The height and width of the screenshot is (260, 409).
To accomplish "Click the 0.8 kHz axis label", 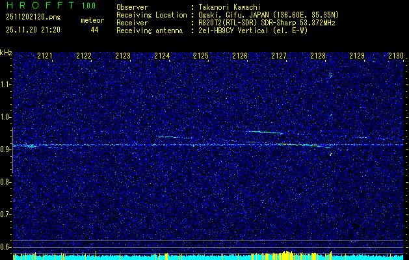I will (x=6, y=182).
